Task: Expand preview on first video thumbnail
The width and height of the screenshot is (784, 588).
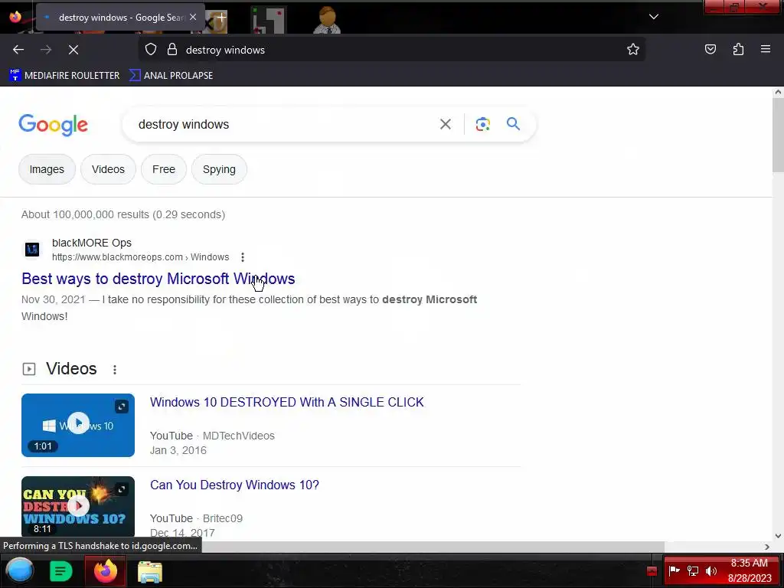Action: [x=122, y=407]
